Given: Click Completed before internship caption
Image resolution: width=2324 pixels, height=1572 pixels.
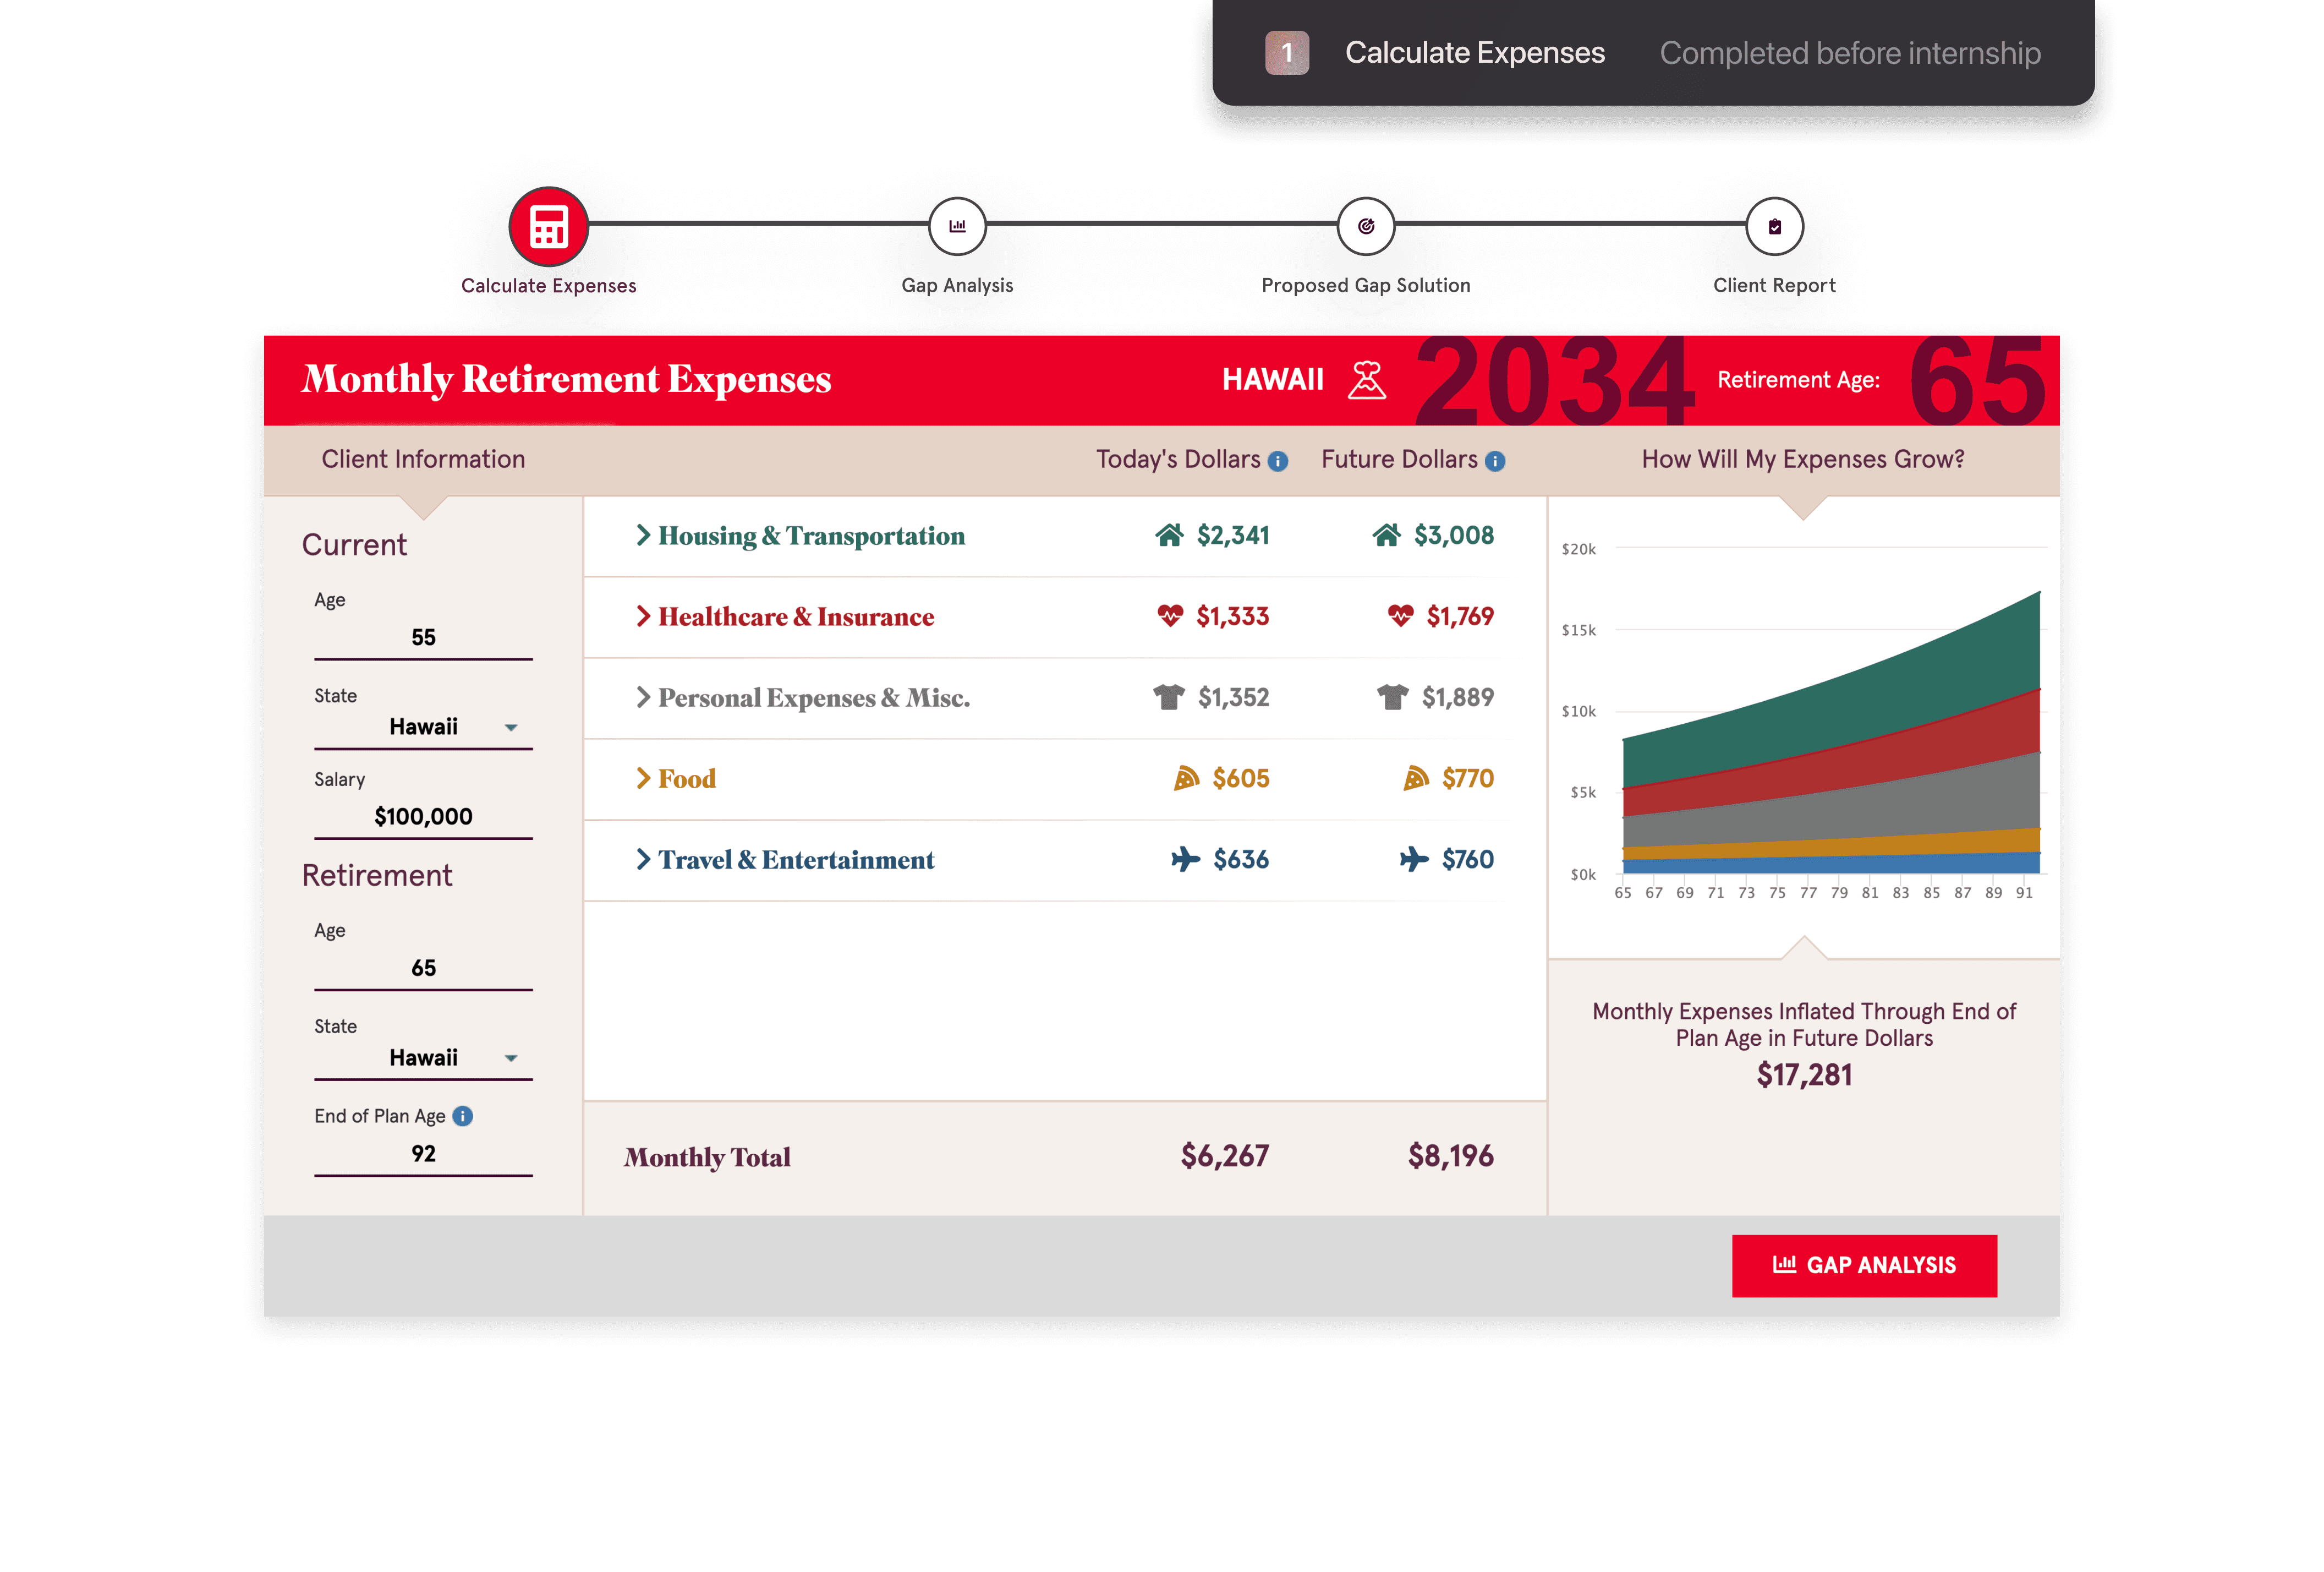Looking at the screenshot, I should (1850, 53).
